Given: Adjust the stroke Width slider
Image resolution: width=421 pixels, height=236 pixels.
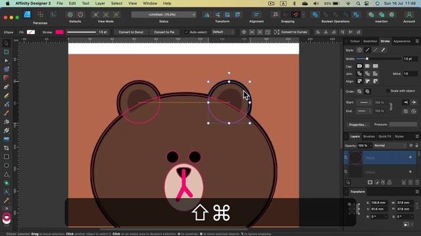Looking at the screenshot, I should tap(379, 59).
